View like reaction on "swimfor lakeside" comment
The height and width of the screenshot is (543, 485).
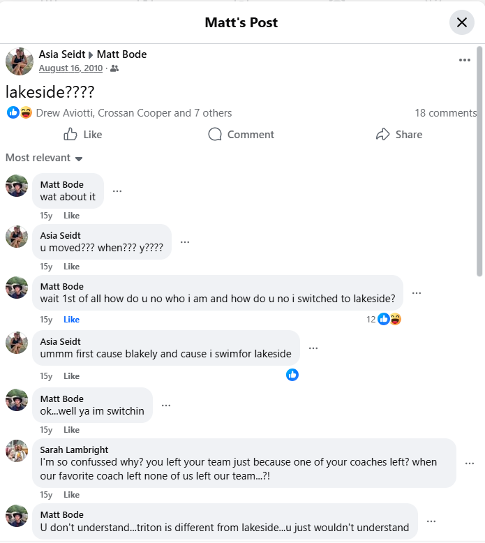[x=292, y=375]
